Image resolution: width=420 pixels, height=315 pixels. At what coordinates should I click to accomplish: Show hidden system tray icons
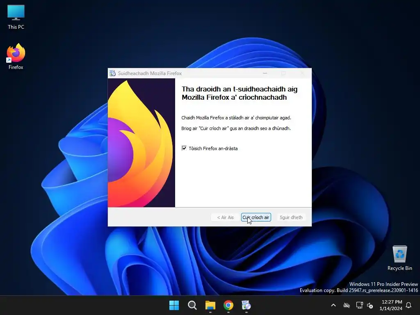click(x=333, y=305)
